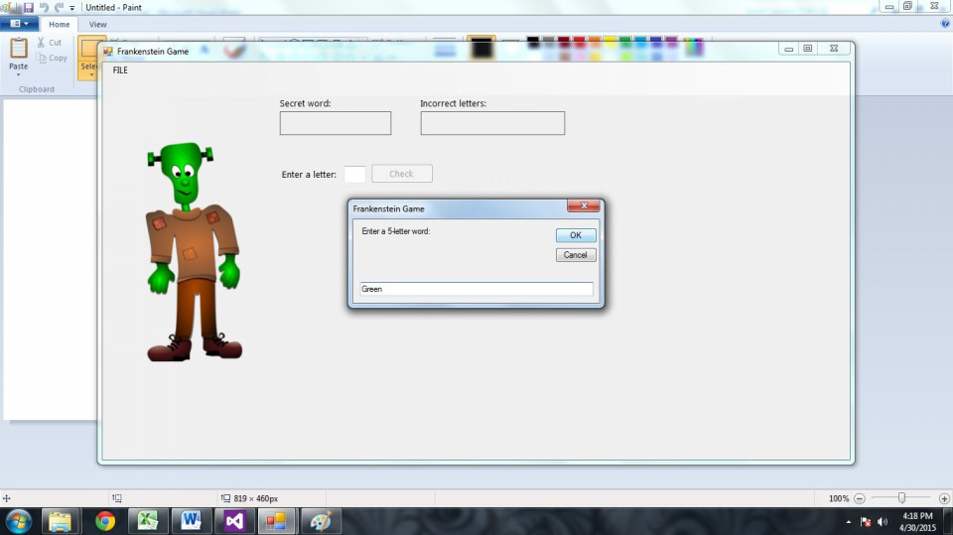Viewport: 953px width, 535px height.
Task: Open Excel from the taskbar
Action: click(148, 522)
